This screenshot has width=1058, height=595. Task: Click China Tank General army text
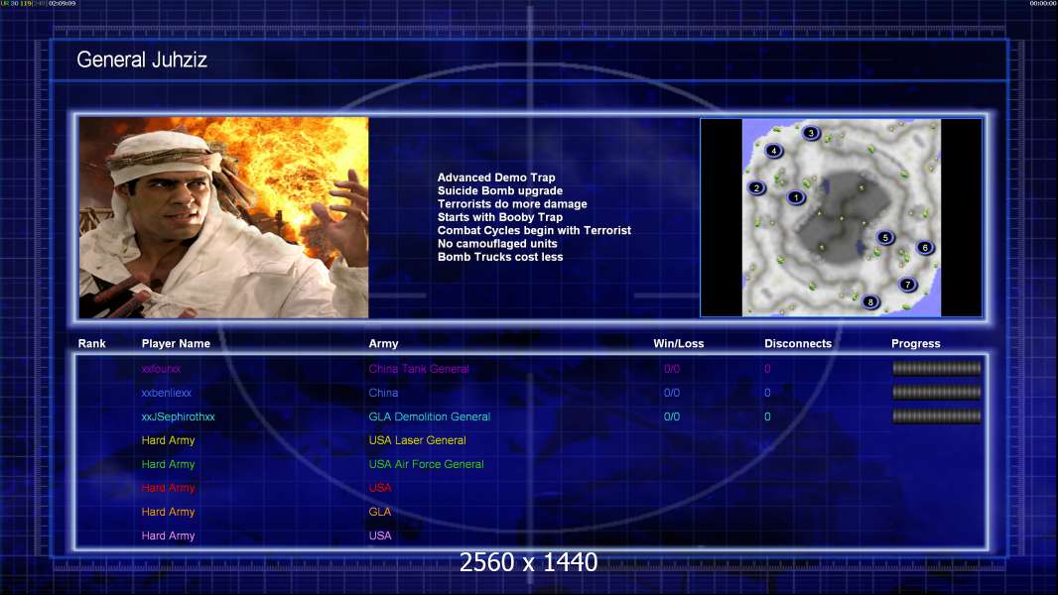coord(419,369)
